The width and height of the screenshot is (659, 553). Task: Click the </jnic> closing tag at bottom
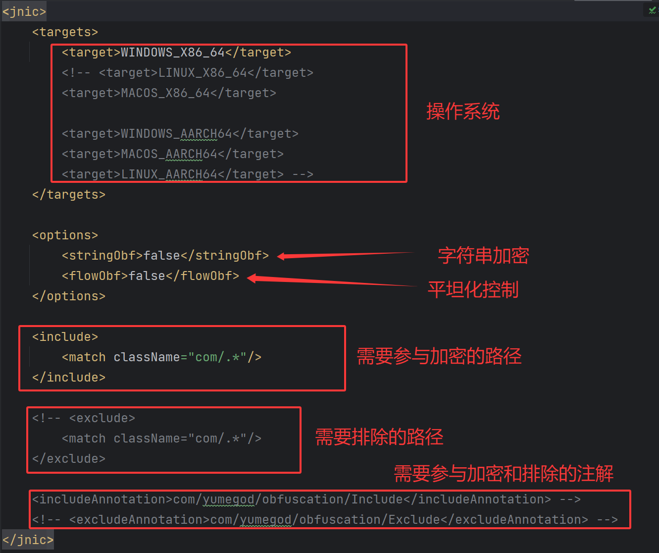(x=27, y=540)
